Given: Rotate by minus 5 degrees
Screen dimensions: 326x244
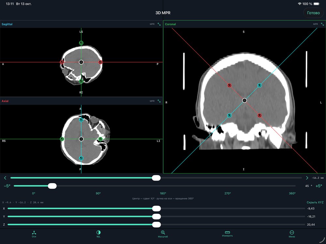Looking at the screenshot, I should click(7, 186).
